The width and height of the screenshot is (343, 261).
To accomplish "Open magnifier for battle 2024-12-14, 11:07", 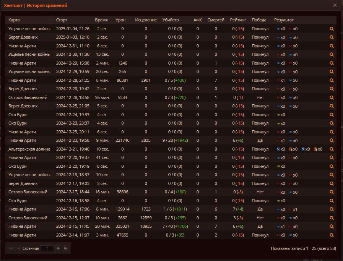I will click(x=332, y=235).
